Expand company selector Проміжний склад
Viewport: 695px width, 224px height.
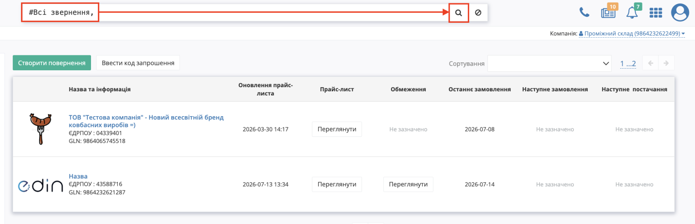(632, 33)
